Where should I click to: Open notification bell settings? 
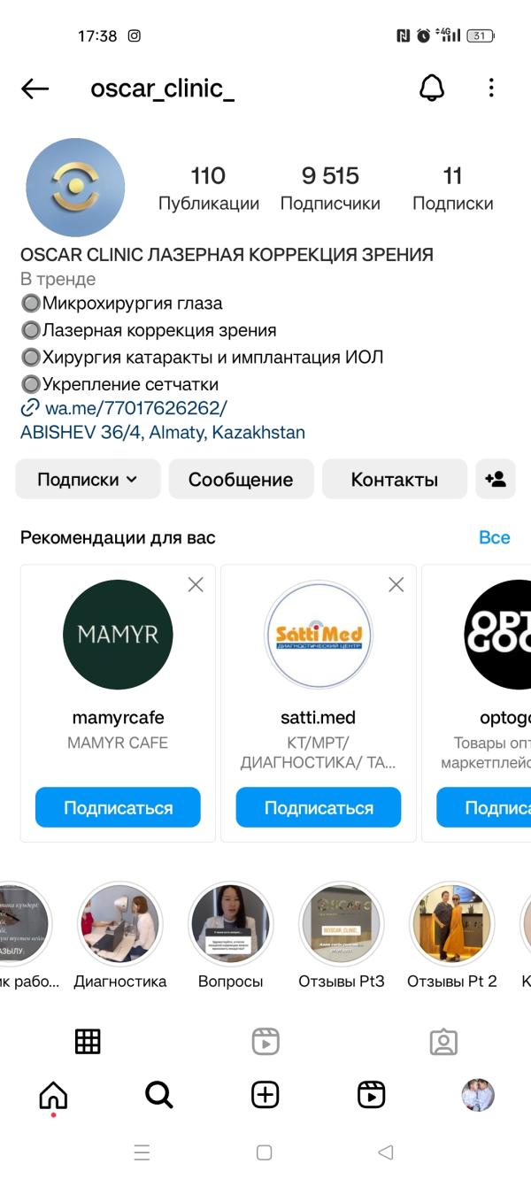tap(431, 89)
